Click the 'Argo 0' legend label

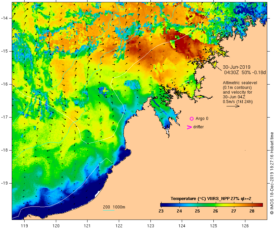[202, 119]
